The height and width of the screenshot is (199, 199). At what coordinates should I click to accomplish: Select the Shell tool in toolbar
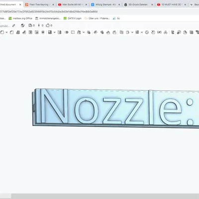(x=30, y=32)
